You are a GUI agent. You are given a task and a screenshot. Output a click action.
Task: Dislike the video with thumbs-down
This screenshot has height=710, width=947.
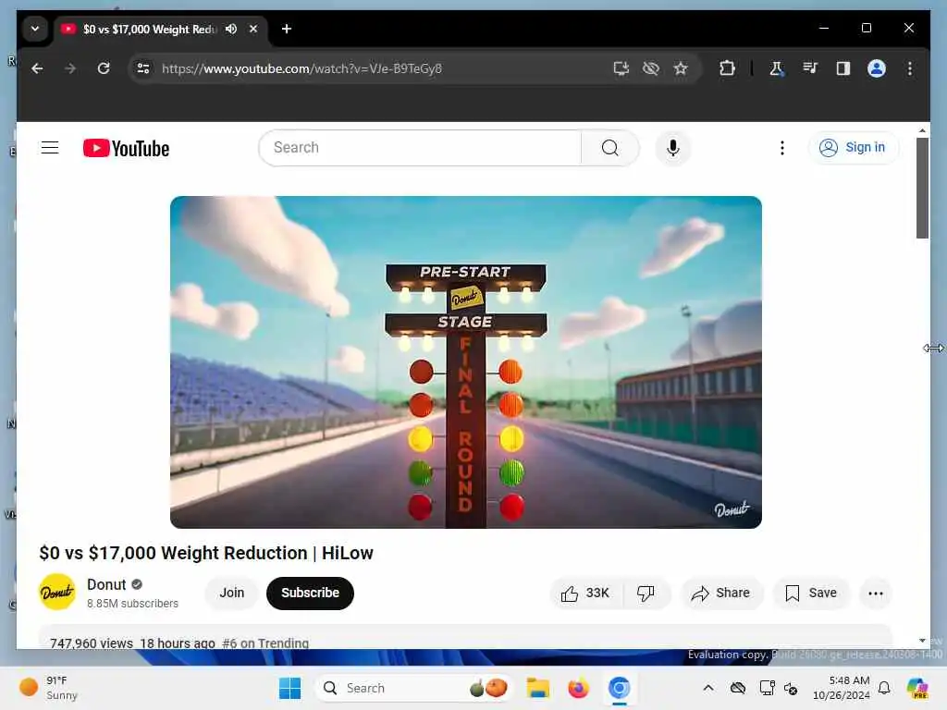646,594
